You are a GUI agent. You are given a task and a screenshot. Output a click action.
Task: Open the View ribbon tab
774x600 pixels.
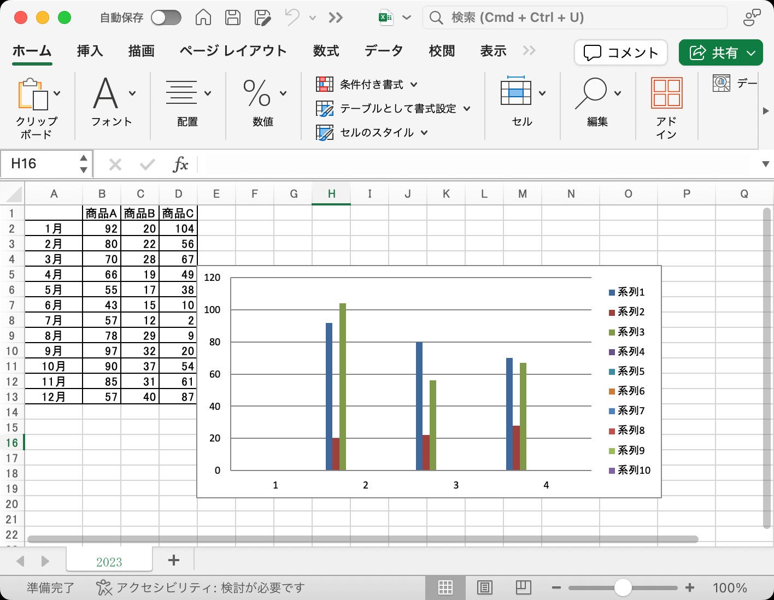493,51
